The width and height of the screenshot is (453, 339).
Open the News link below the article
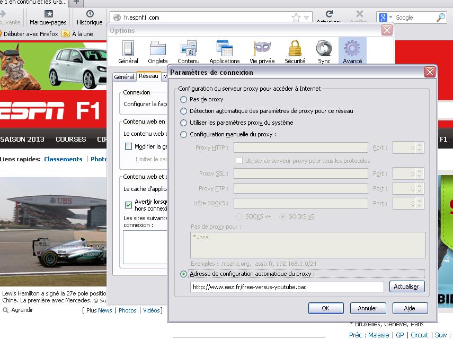[105, 310]
